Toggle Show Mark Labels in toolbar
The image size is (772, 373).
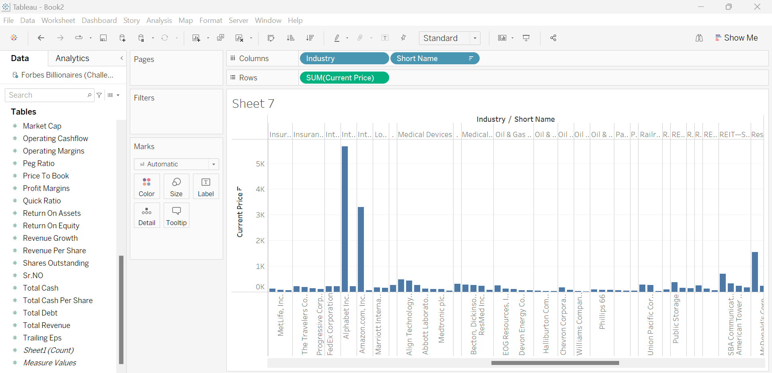[x=385, y=38]
